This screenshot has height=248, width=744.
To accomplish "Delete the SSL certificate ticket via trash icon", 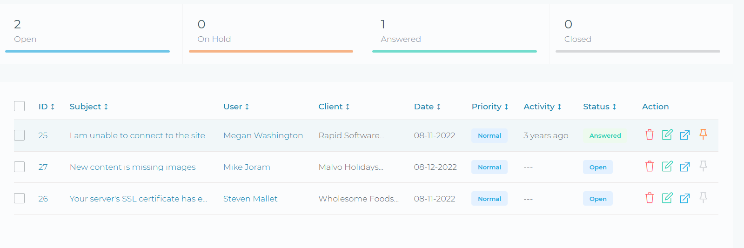I will [x=650, y=198].
